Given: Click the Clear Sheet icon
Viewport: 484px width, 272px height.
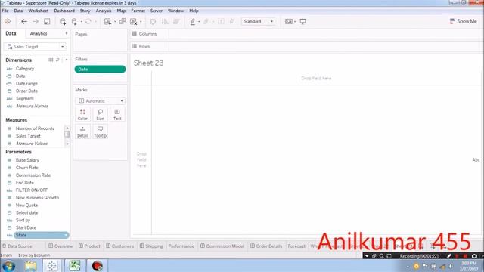Looking at the screenshot, I should coord(133,21).
